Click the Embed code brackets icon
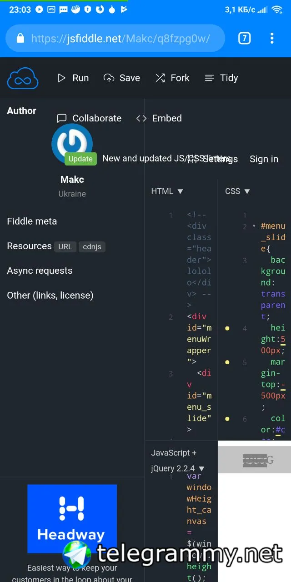 coord(141,118)
